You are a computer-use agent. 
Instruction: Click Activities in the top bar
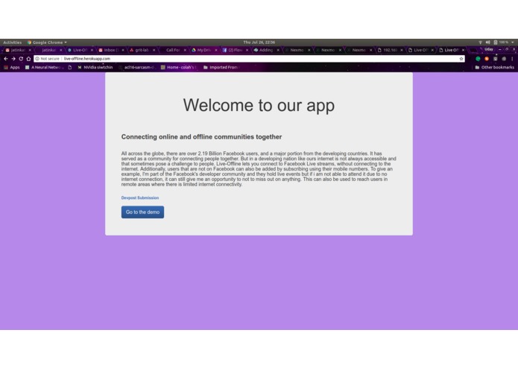pyautogui.click(x=12, y=42)
